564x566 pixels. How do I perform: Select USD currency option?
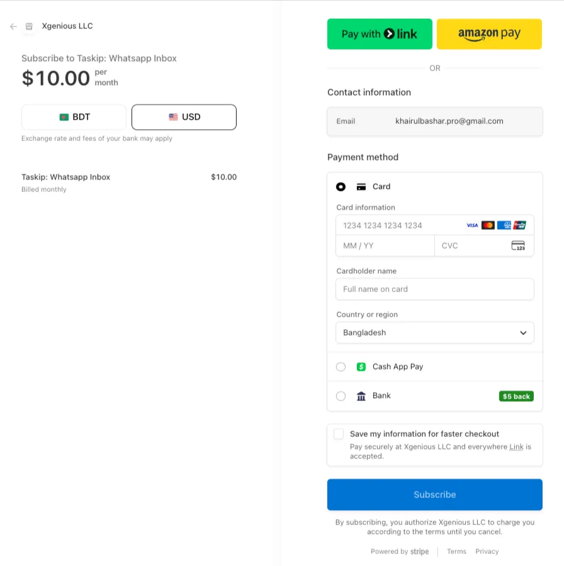coord(184,117)
